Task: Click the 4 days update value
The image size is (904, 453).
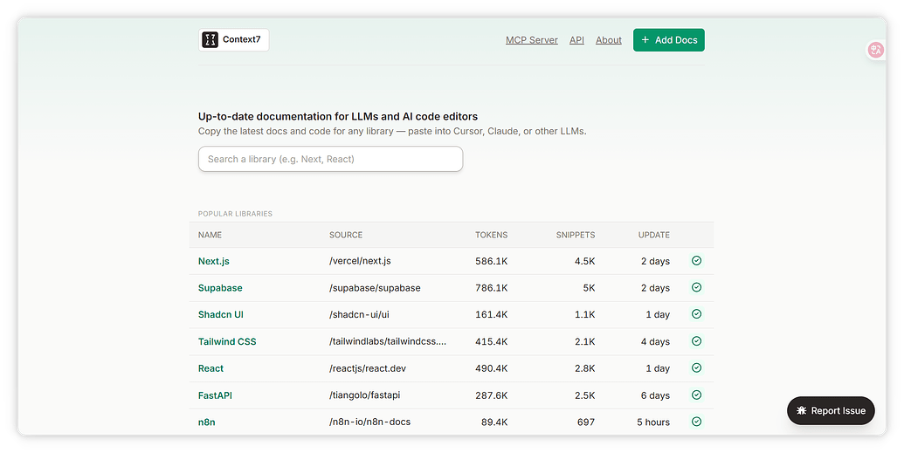Action: 656,342
